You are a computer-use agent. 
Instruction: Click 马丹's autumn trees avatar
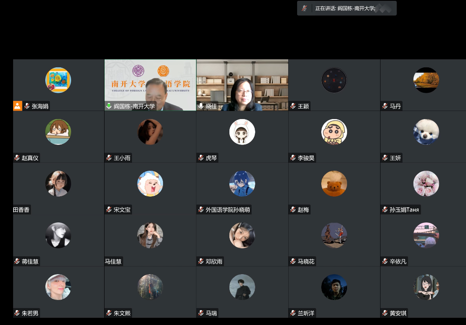click(426, 80)
